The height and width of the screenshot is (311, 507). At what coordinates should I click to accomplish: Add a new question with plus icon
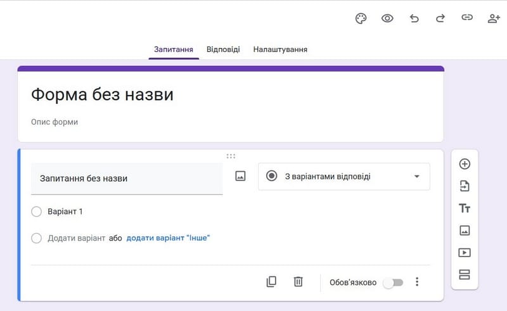pyautogui.click(x=465, y=164)
